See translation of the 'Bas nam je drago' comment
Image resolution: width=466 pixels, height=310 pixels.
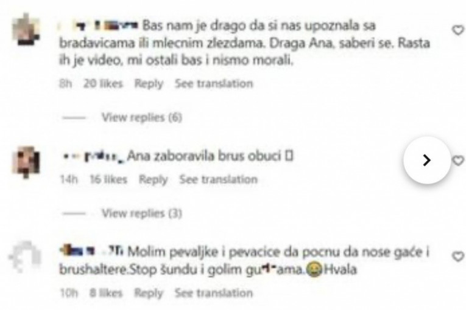(x=214, y=84)
